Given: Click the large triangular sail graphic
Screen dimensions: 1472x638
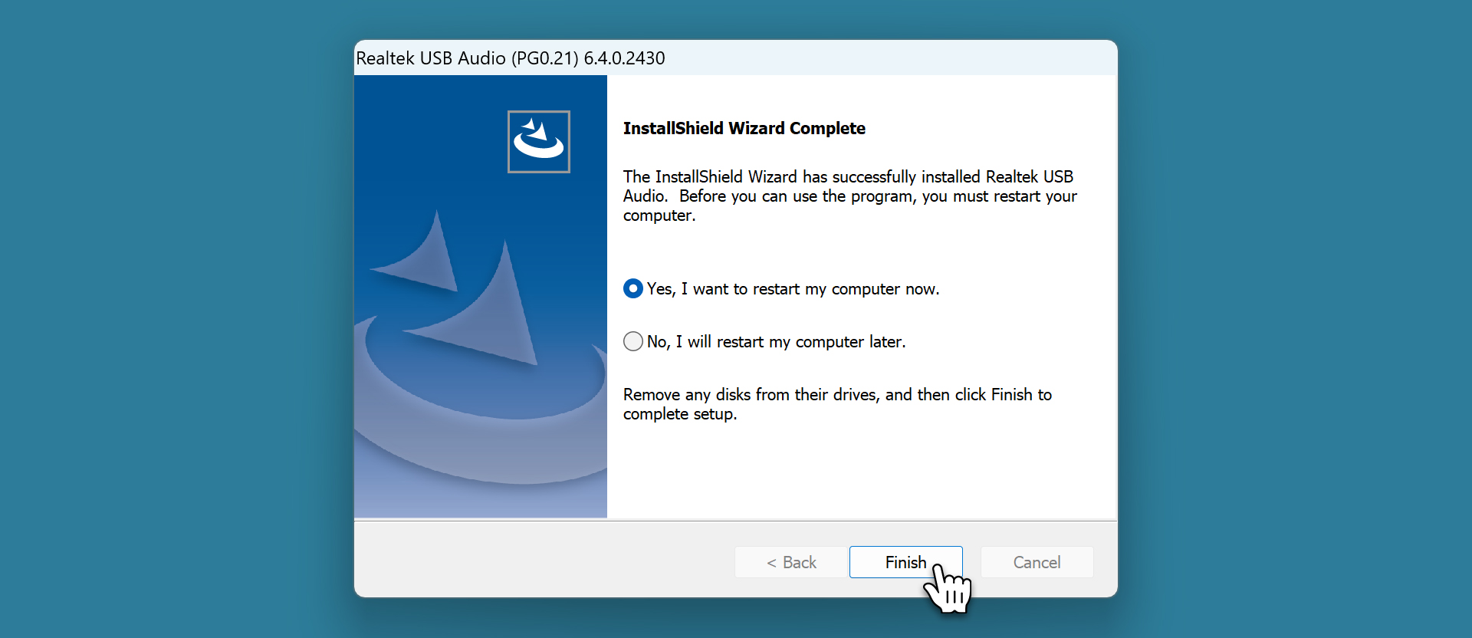Looking at the screenshot, I should pos(491,314).
